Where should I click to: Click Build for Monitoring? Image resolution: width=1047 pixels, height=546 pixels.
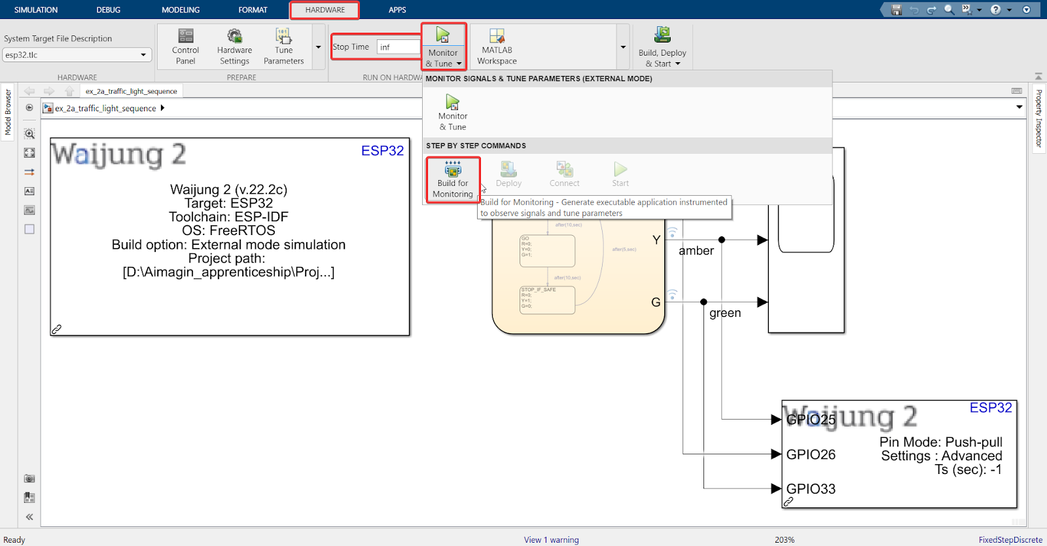coord(453,179)
